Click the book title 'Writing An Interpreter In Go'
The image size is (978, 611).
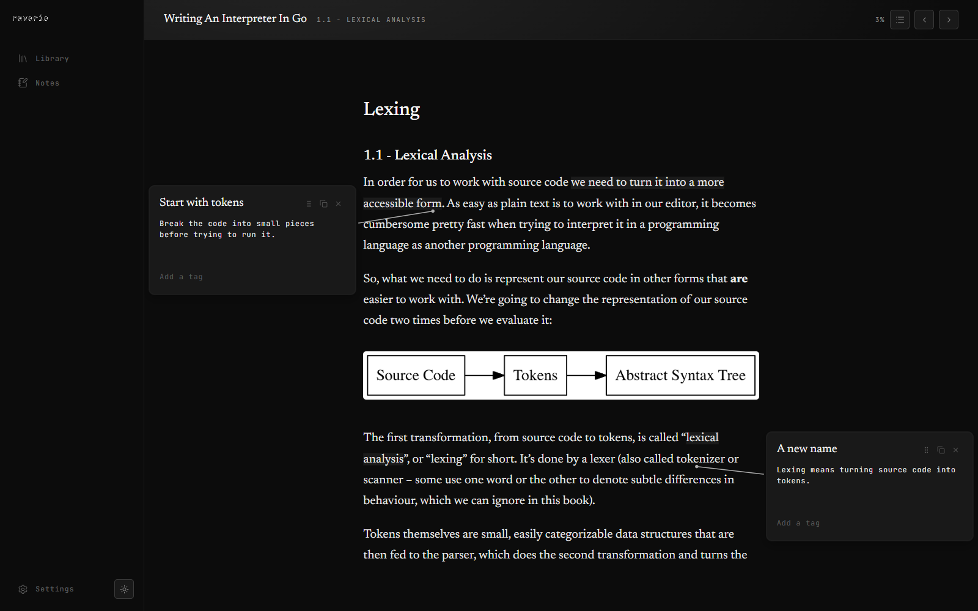click(235, 18)
